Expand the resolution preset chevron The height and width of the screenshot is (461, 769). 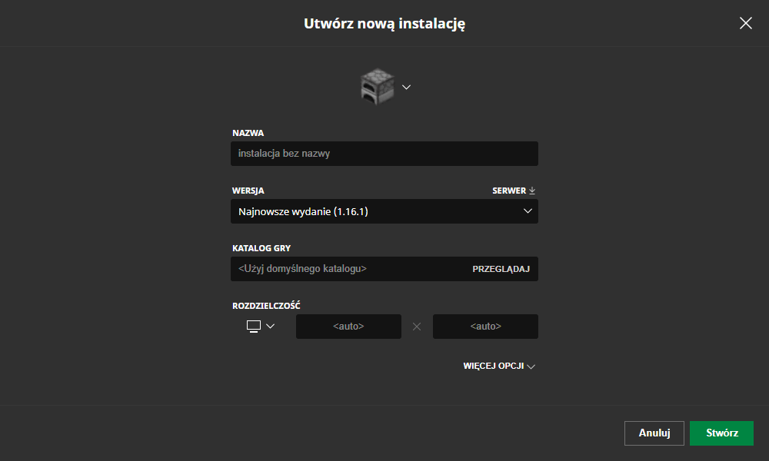[x=270, y=327]
